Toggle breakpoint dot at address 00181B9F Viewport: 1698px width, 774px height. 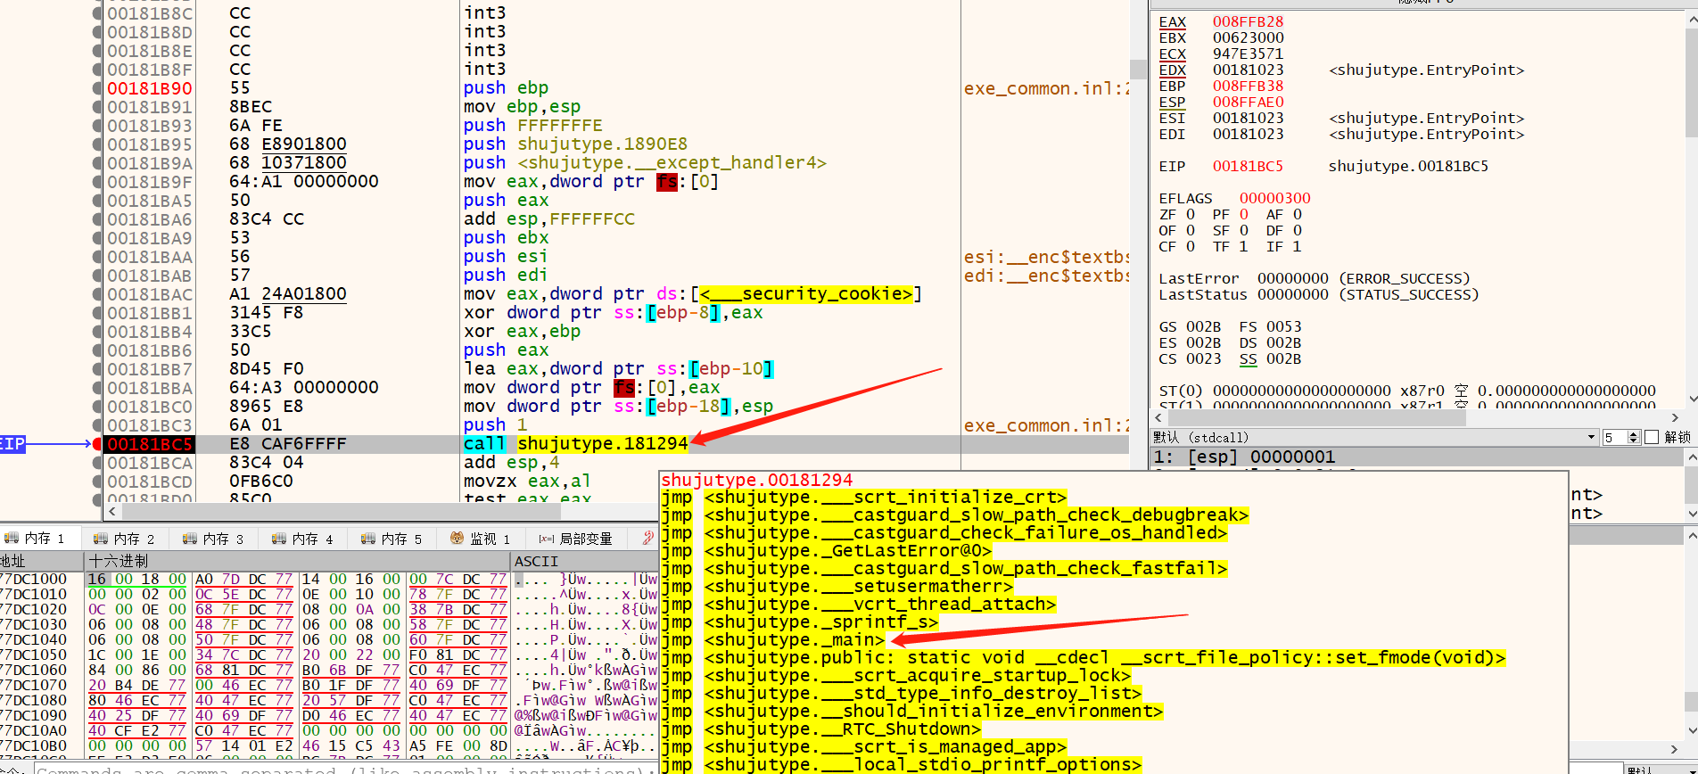(97, 182)
